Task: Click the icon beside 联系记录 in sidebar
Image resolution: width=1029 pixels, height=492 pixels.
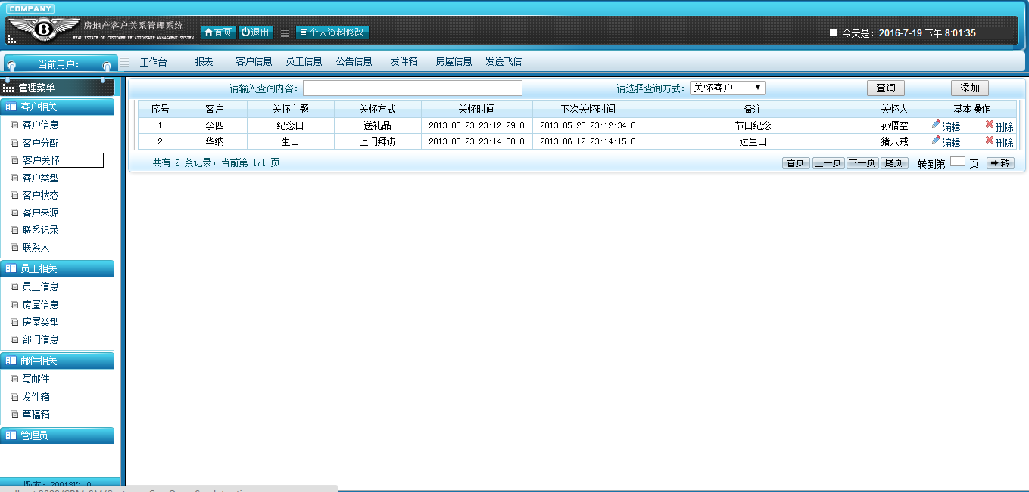Action: (14, 230)
